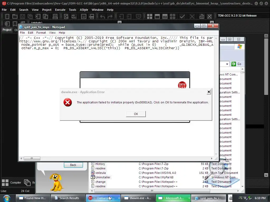This screenshot has height=202, width=270.
Task: Click the Print icon in Dev-C++ toolbar
Action: point(55,17)
